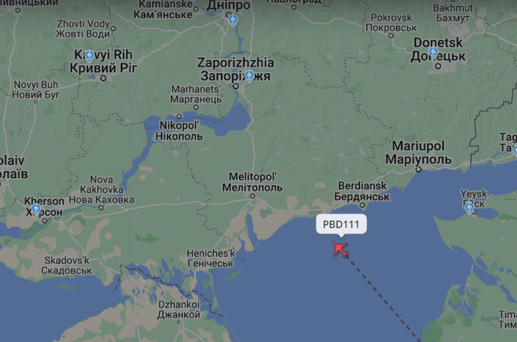Open the Zaporizhzhia airport marker
Image resolution: width=517 pixels, height=342 pixels.
click(x=249, y=76)
